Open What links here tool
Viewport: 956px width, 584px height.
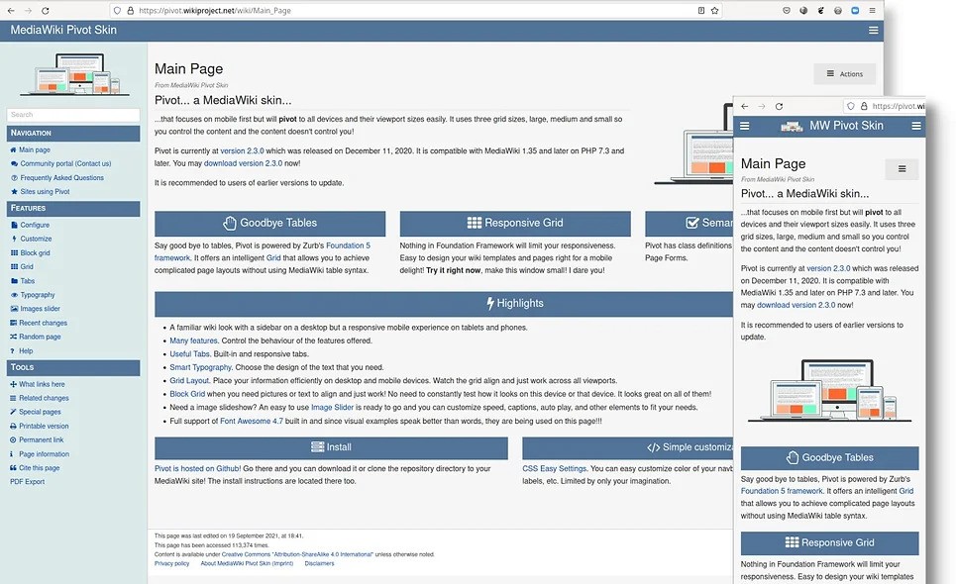(42, 384)
